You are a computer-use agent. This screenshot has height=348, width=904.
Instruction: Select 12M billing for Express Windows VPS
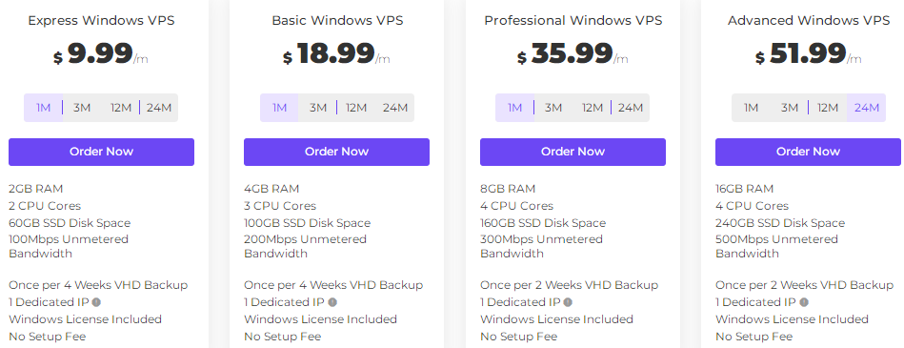pyautogui.click(x=120, y=108)
